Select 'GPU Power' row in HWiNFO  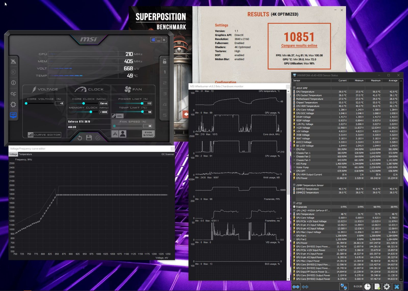coord(346,243)
